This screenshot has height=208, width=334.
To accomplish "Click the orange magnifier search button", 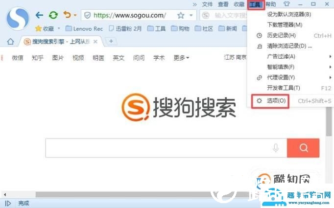I will (303, 148).
